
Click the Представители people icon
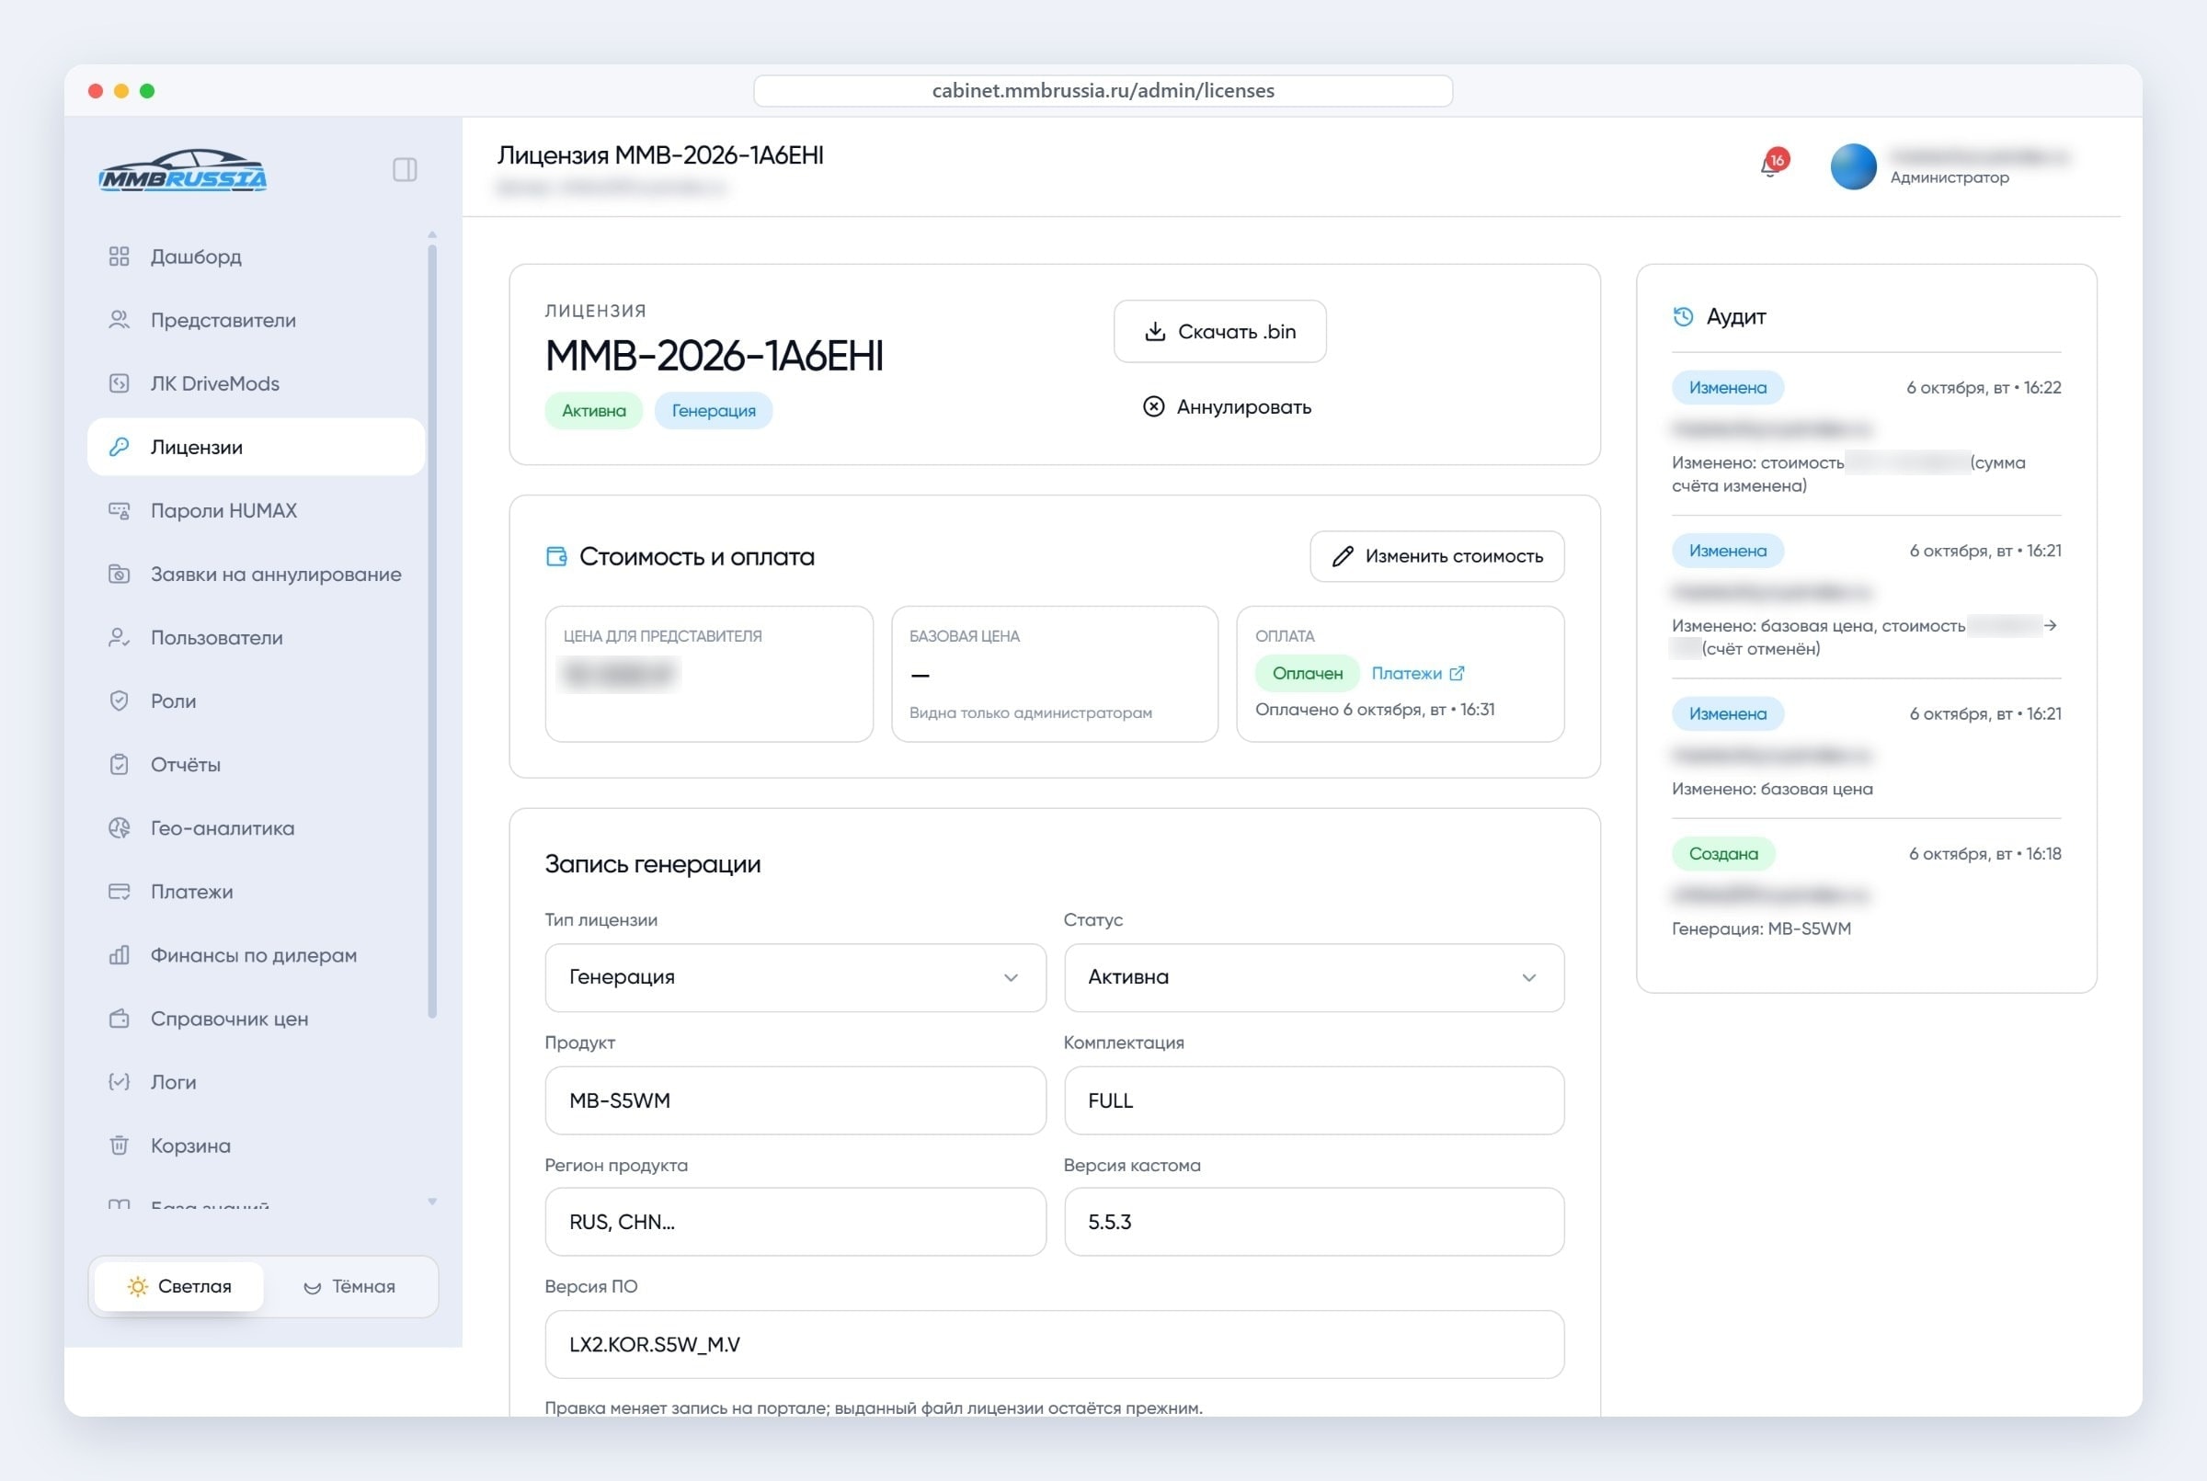[x=118, y=320]
